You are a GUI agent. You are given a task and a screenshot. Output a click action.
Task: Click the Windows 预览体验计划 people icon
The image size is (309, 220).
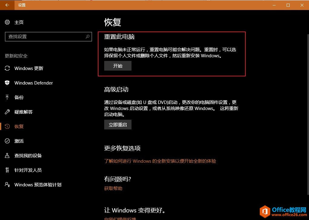pos(7,185)
